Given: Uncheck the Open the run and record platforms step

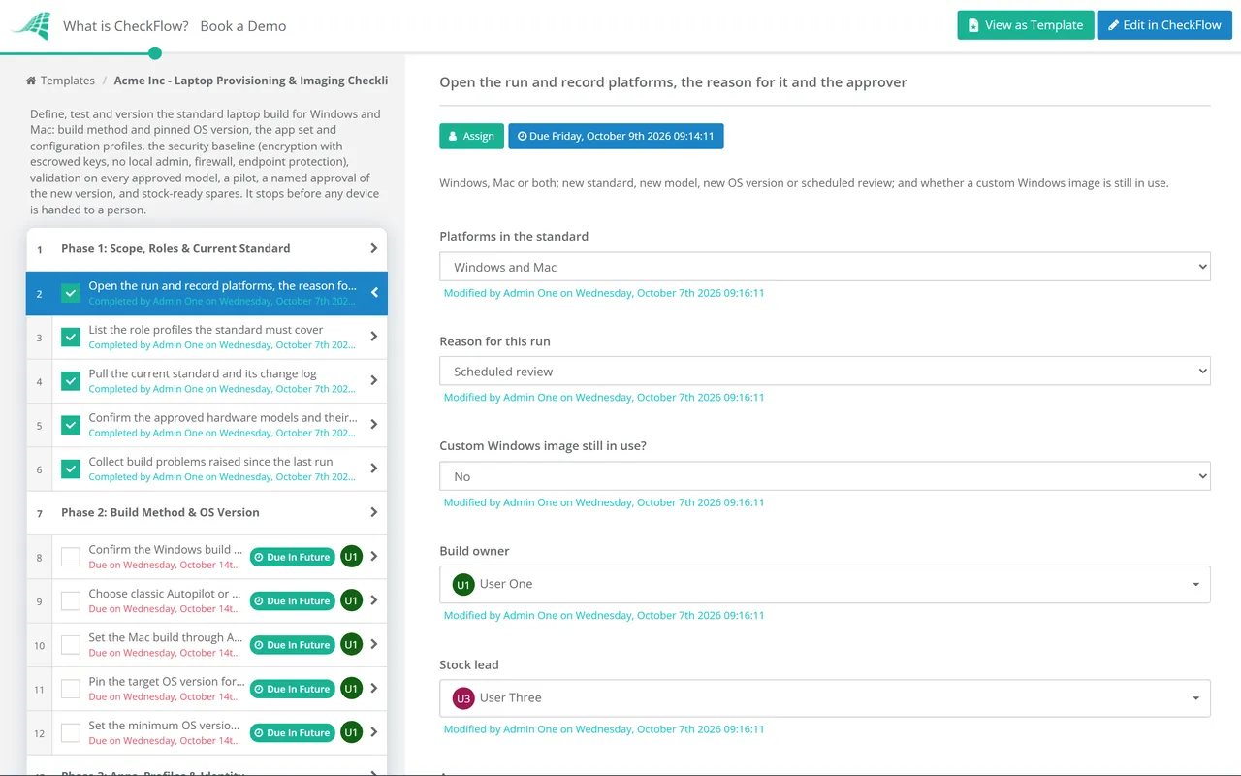Looking at the screenshot, I should (71, 293).
